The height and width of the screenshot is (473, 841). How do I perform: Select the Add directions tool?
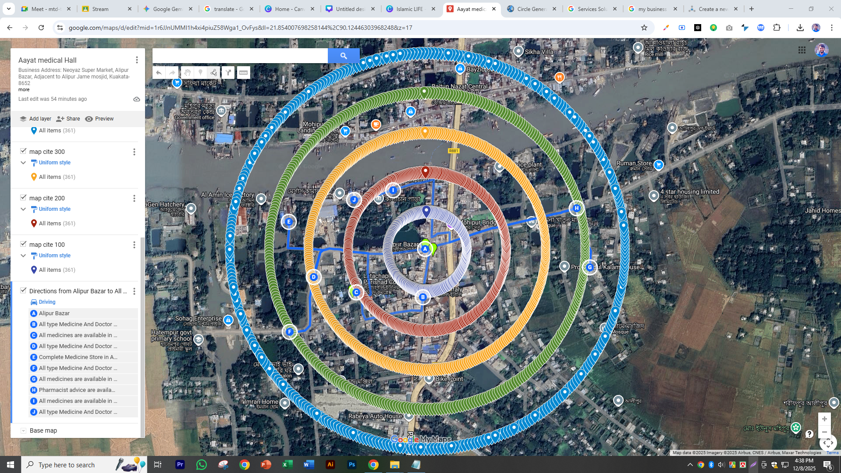pos(228,72)
